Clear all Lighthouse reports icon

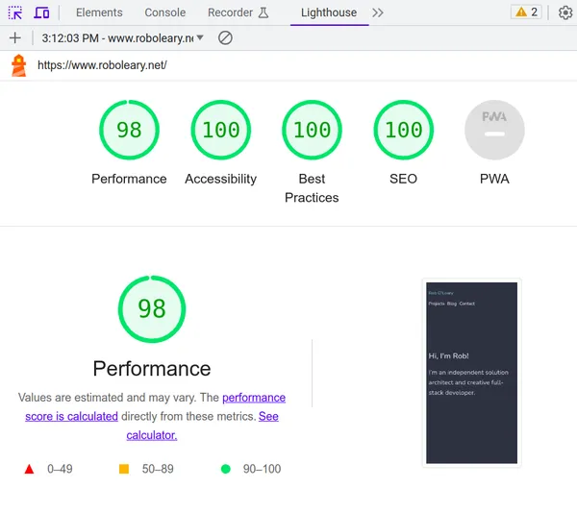pyautogui.click(x=225, y=37)
